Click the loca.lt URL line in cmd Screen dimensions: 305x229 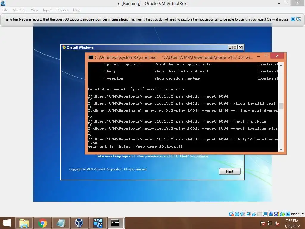pos(135,146)
